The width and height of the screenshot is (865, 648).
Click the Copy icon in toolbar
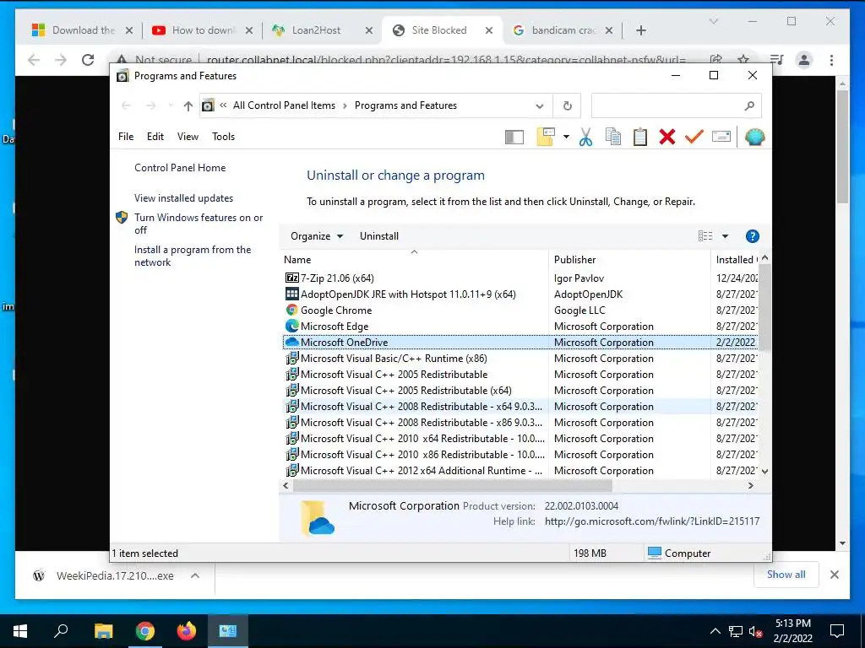(x=613, y=137)
